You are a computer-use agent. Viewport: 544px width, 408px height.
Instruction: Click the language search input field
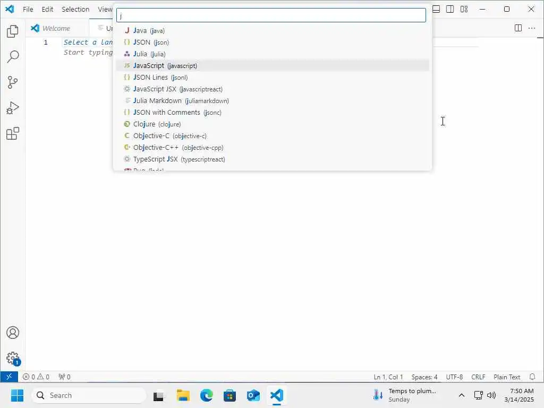(x=271, y=15)
